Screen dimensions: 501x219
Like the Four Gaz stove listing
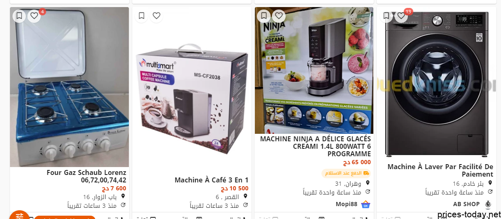34,16
